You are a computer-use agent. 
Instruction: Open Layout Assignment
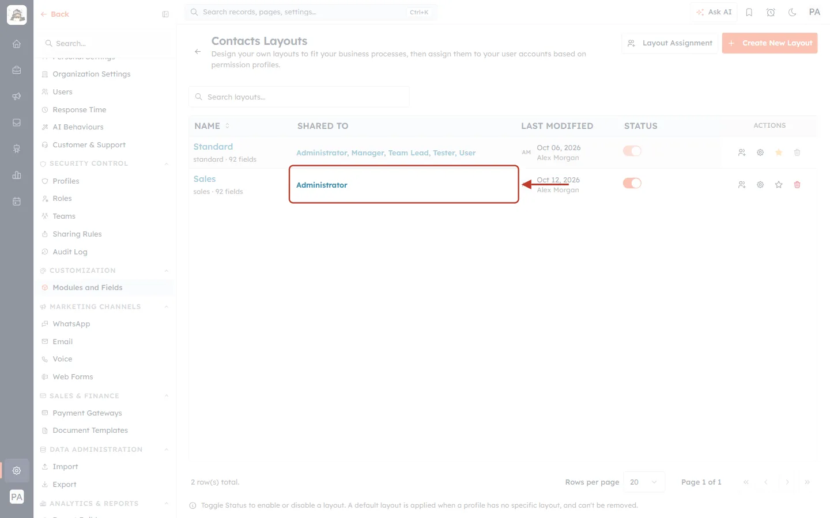pos(670,43)
